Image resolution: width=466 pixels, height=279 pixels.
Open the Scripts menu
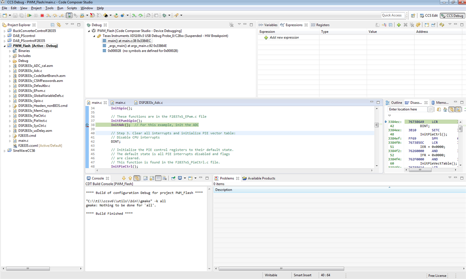(x=72, y=8)
